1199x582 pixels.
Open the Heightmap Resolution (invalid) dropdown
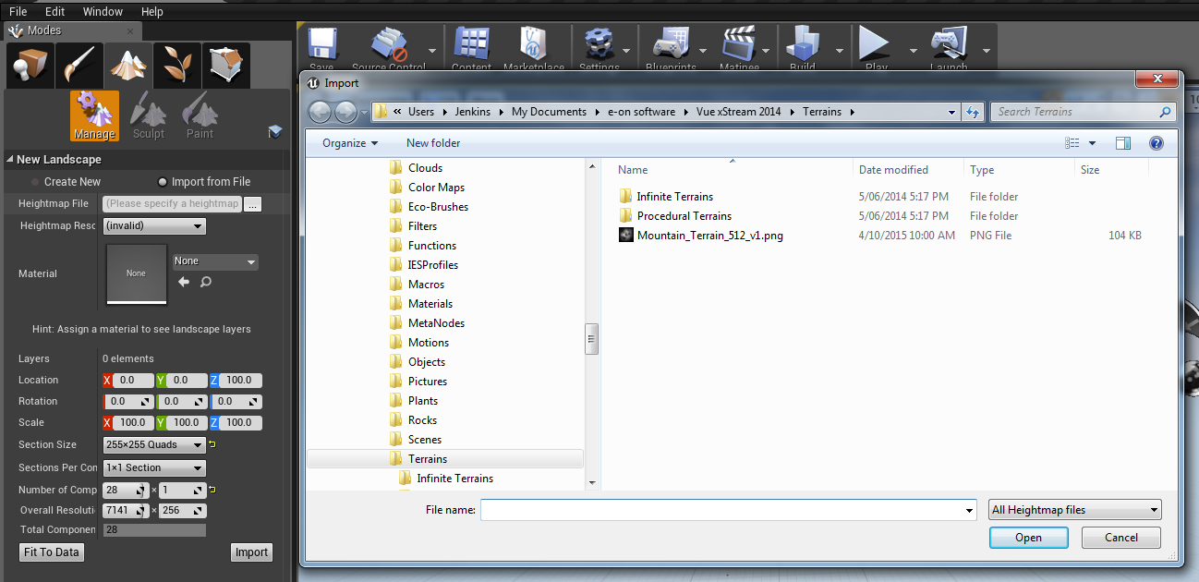pos(154,225)
